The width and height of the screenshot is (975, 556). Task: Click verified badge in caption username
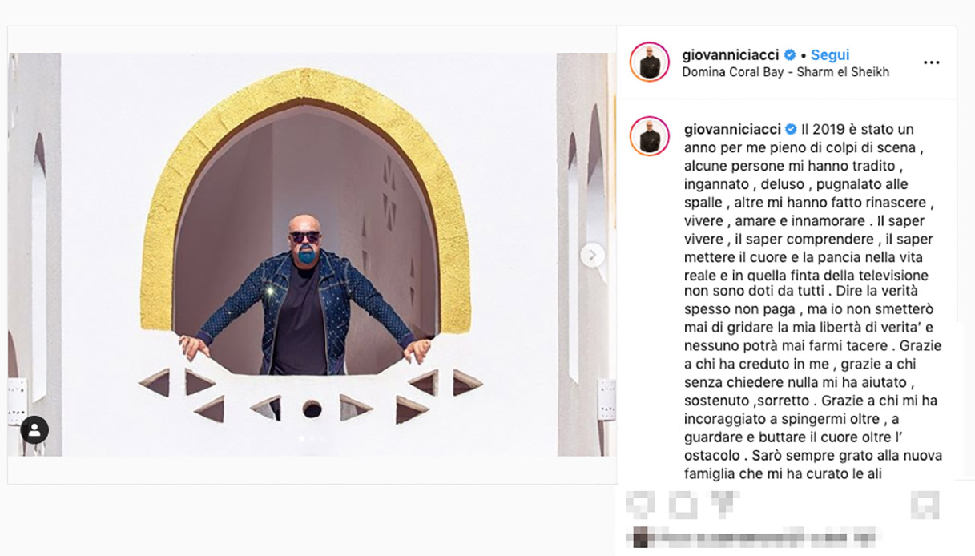791,130
